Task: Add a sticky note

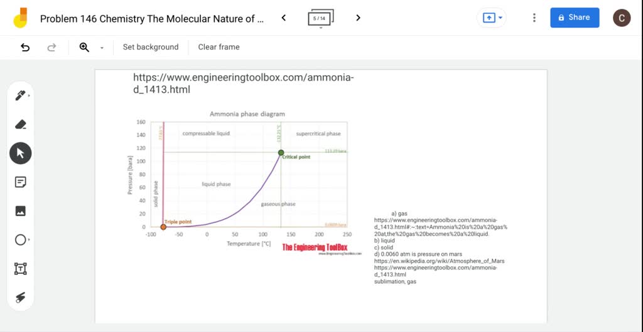Action: coord(20,182)
